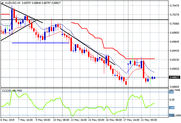Click the 7 May 16:00 time label
The width and height of the screenshot is (181, 123).
click(x=25, y=120)
